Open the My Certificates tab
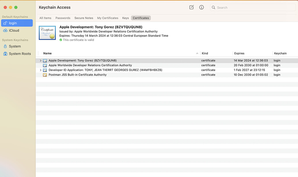 tap(108, 18)
